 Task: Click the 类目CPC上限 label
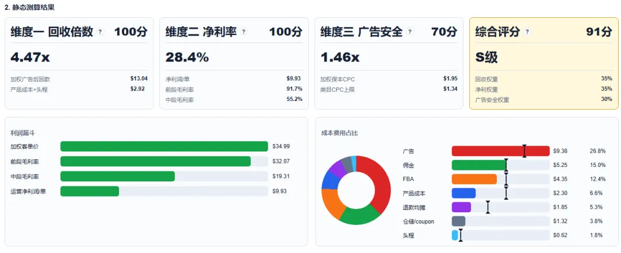coord(338,89)
